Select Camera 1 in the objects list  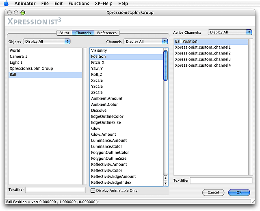coord(45,57)
